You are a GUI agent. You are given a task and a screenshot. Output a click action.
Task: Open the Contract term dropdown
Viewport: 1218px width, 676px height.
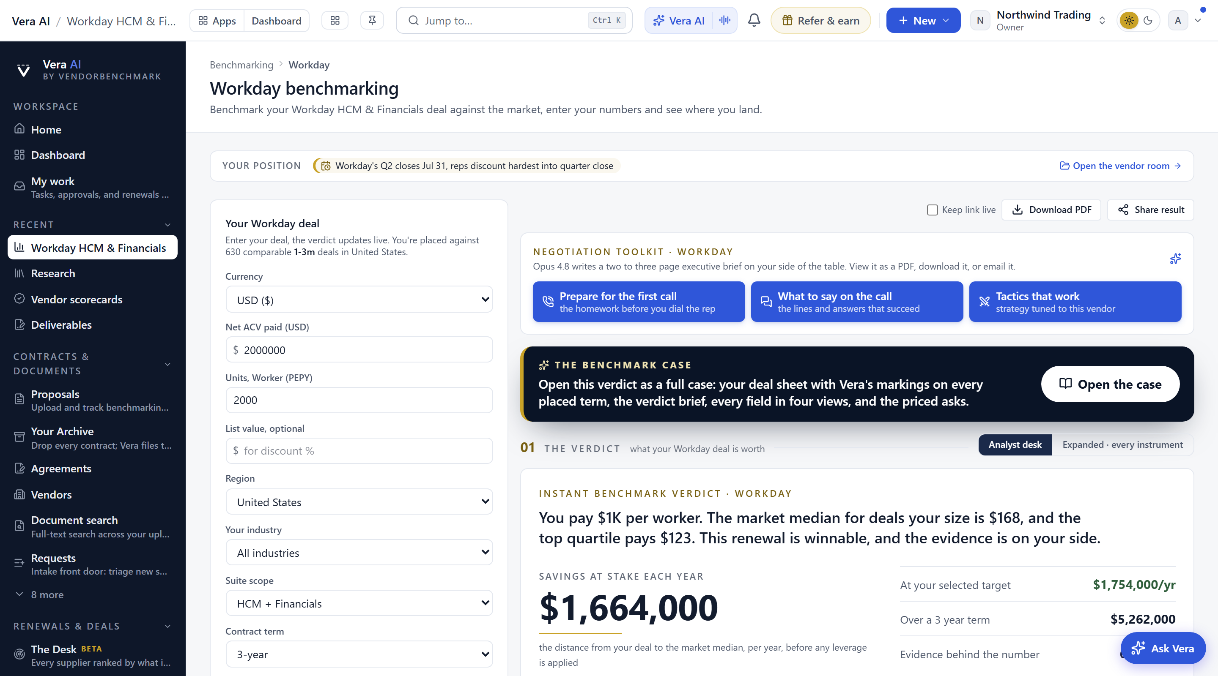point(359,654)
